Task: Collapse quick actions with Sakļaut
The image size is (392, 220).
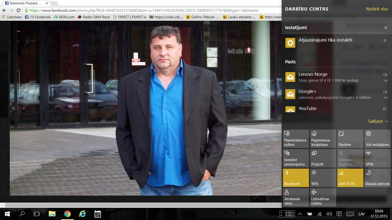Action: pos(378,121)
